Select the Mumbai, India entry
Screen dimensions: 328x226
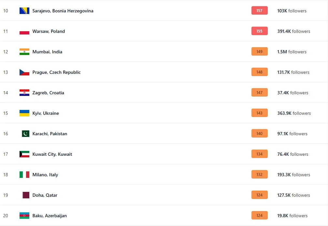coord(47,52)
